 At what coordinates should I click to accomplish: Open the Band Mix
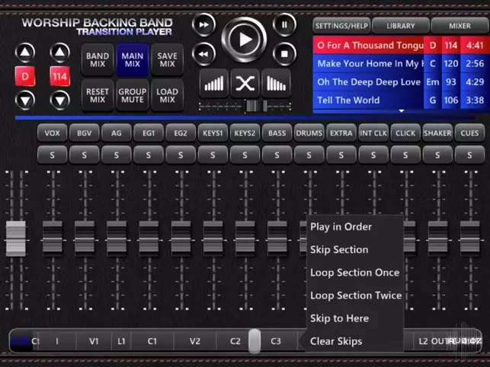coord(98,59)
